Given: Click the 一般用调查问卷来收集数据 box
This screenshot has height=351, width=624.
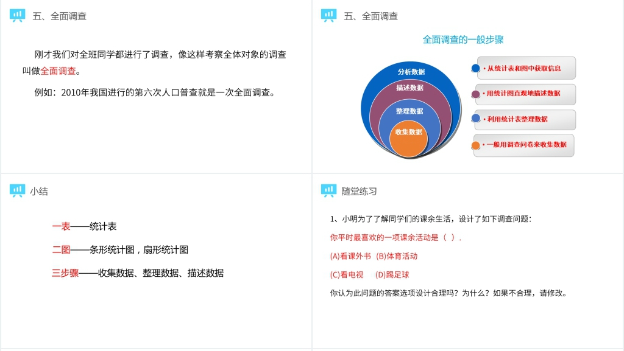Looking at the screenshot, I should [x=523, y=146].
